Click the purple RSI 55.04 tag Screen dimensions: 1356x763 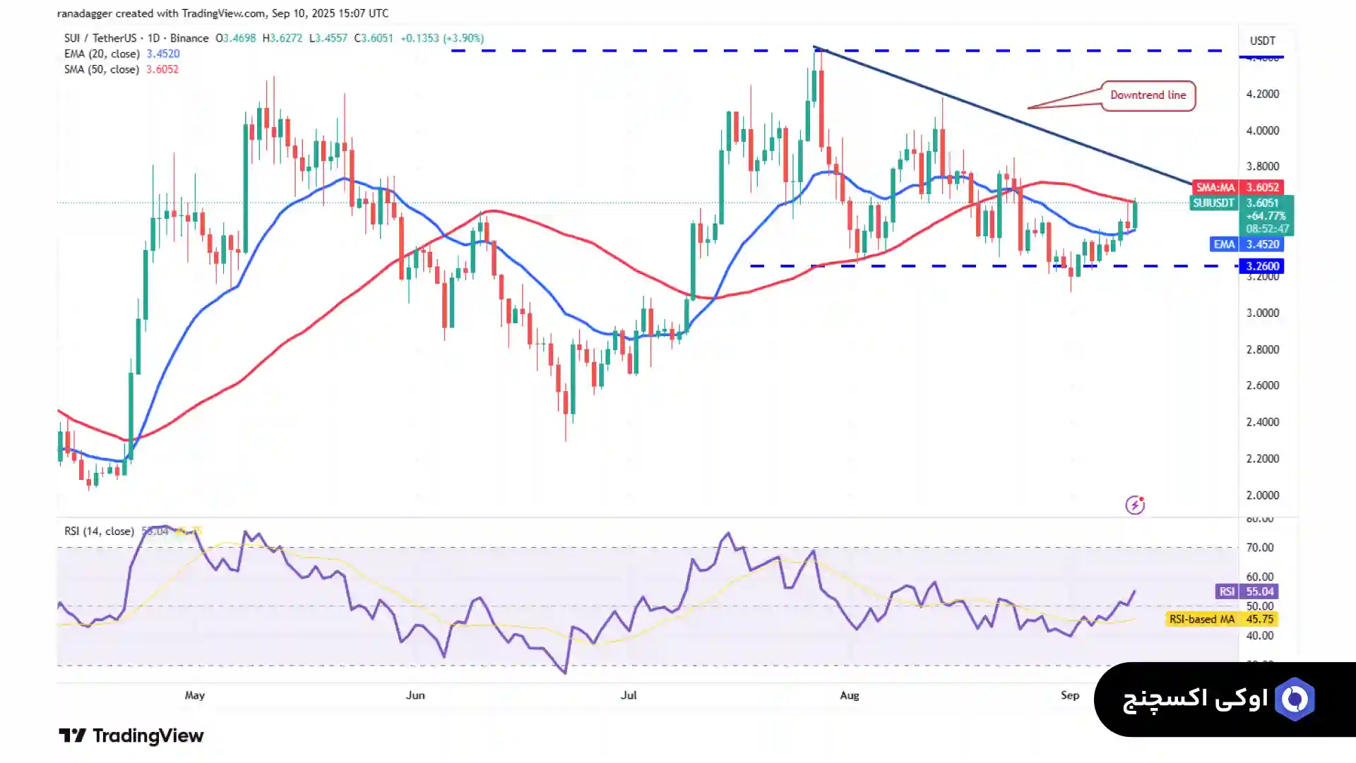point(1248,591)
